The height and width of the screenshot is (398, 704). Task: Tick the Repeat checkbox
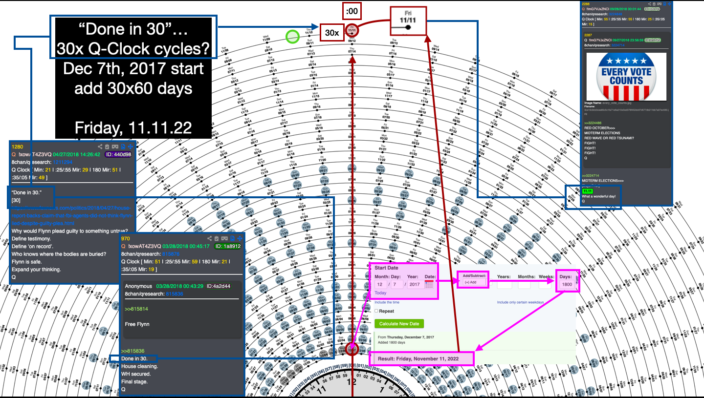(x=376, y=311)
